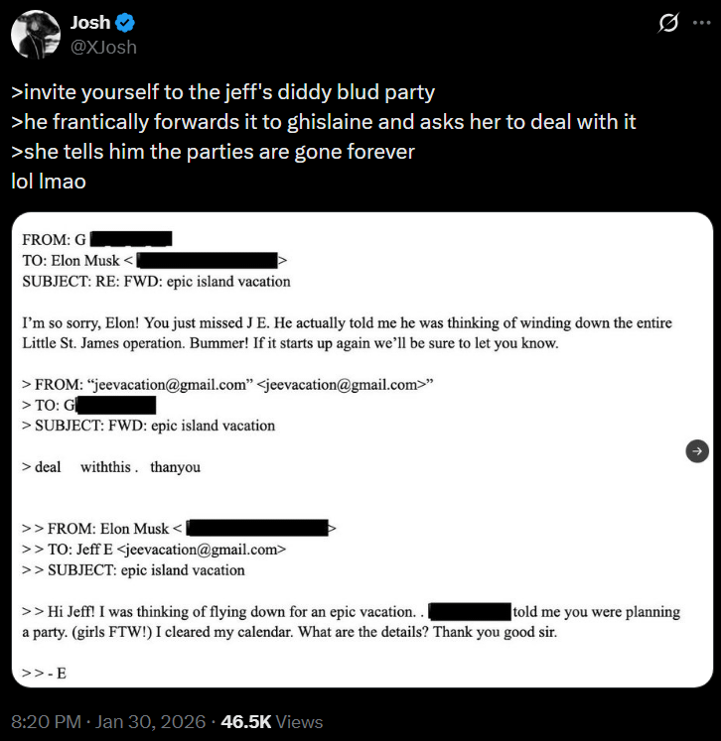Click the "Hi Jeff!" message paragraph
This screenshot has width=721, height=741.
coord(348,622)
